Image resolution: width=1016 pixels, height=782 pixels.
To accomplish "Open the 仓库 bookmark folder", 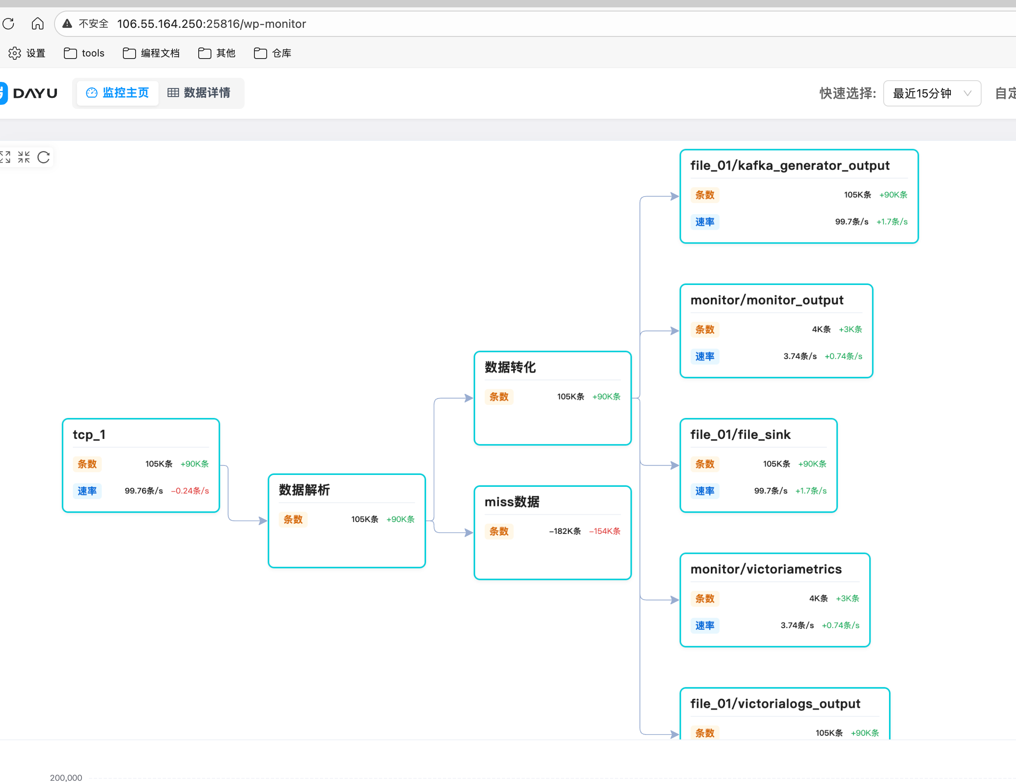I will (x=272, y=54).
